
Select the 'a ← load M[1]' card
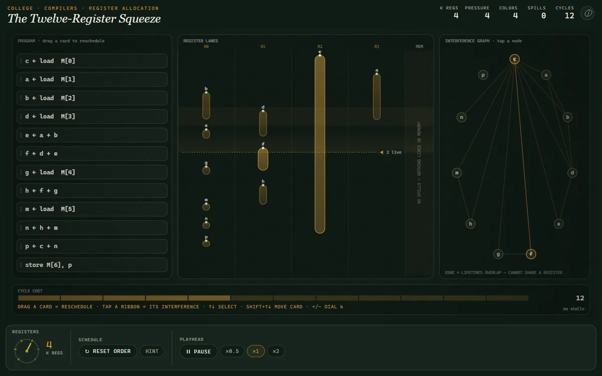(x=92, y=79)
